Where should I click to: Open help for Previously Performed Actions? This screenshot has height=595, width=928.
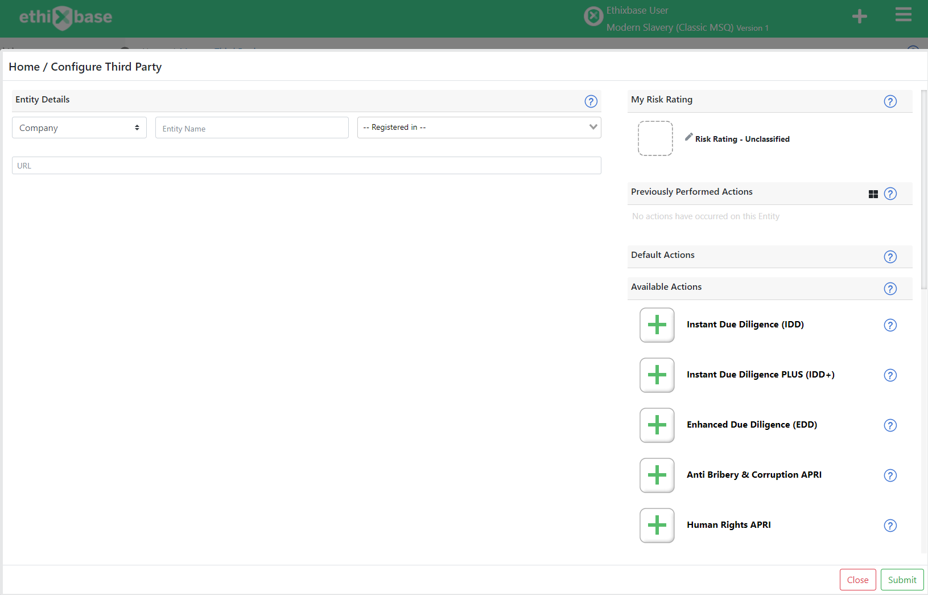point(890,194)
